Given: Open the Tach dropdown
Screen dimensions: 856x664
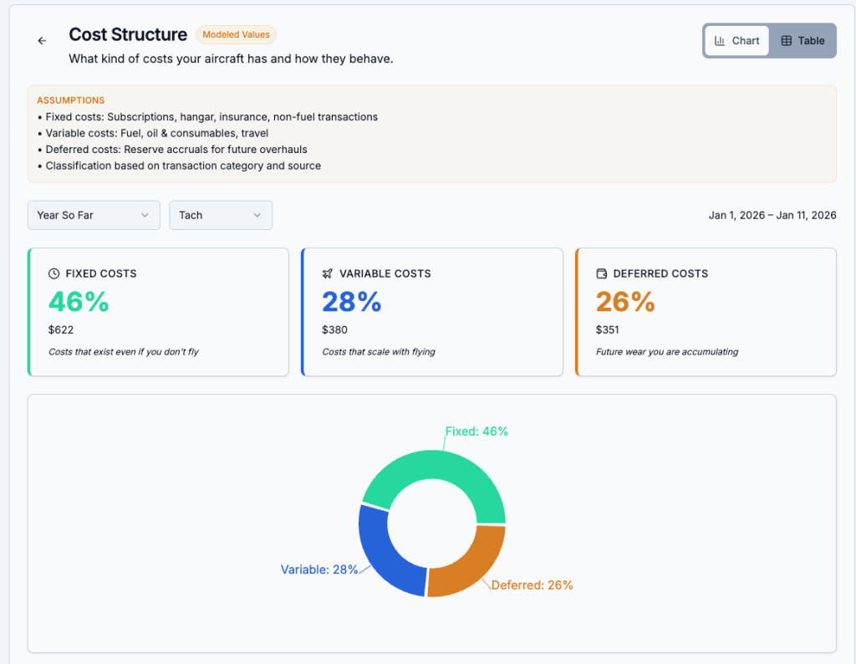Looking at the screenshot, I should pyautogui.click(x=220, y=215).
